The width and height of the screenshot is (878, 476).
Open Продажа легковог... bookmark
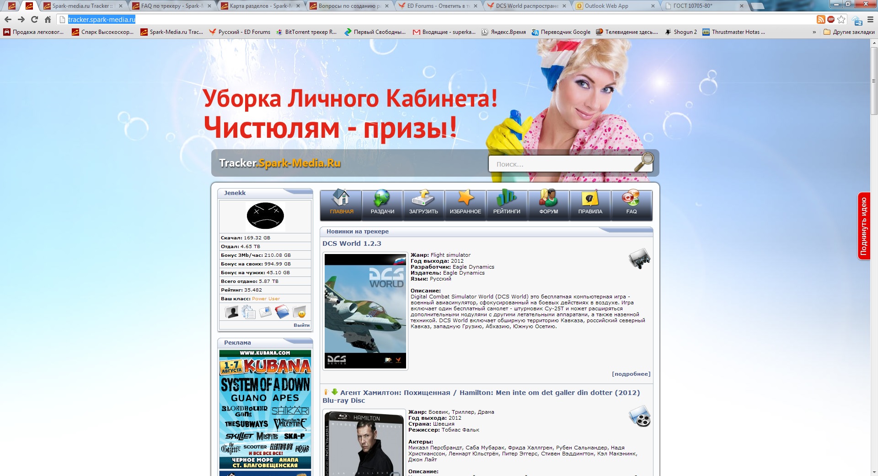pos(33,32)
